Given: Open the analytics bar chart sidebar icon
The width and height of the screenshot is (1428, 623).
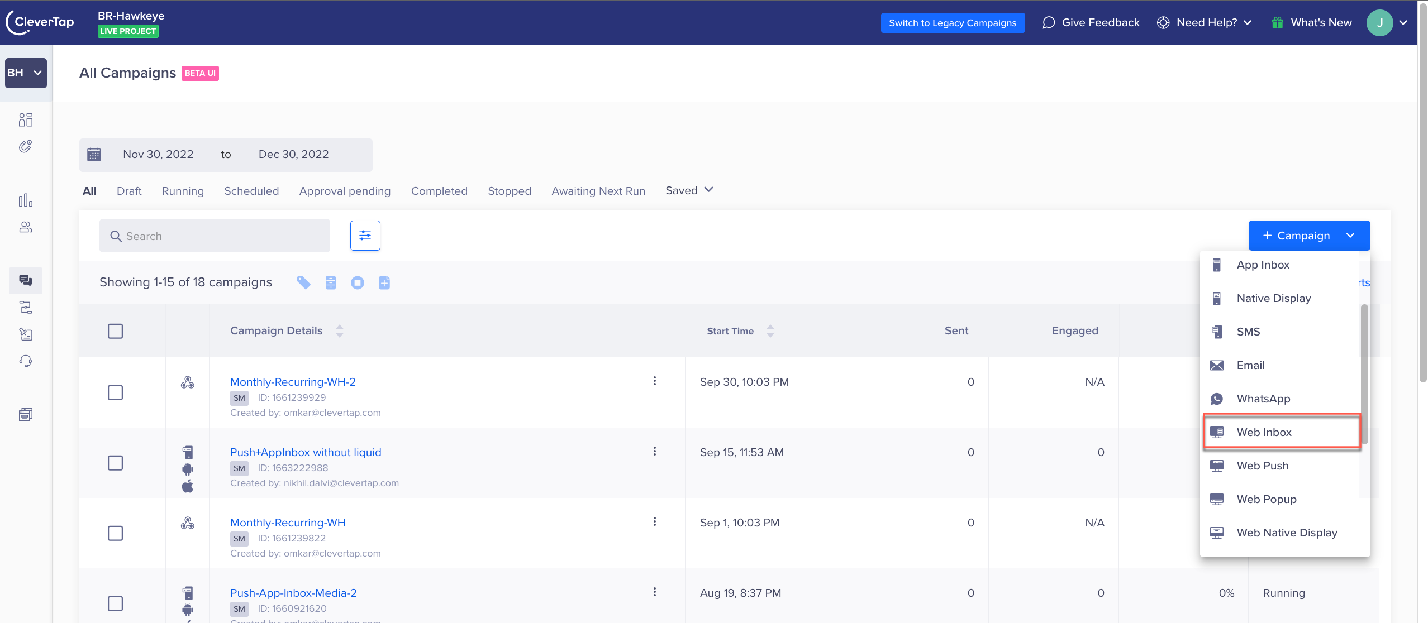Looking at the screenshot, I should (x=26, y=200).
